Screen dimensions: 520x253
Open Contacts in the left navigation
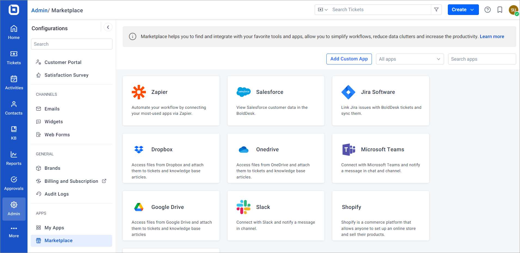14,108
